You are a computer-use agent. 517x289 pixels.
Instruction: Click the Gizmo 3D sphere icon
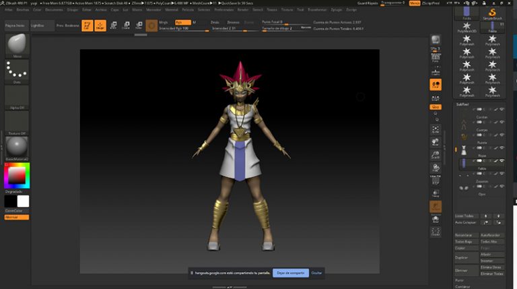coord(151,26)
